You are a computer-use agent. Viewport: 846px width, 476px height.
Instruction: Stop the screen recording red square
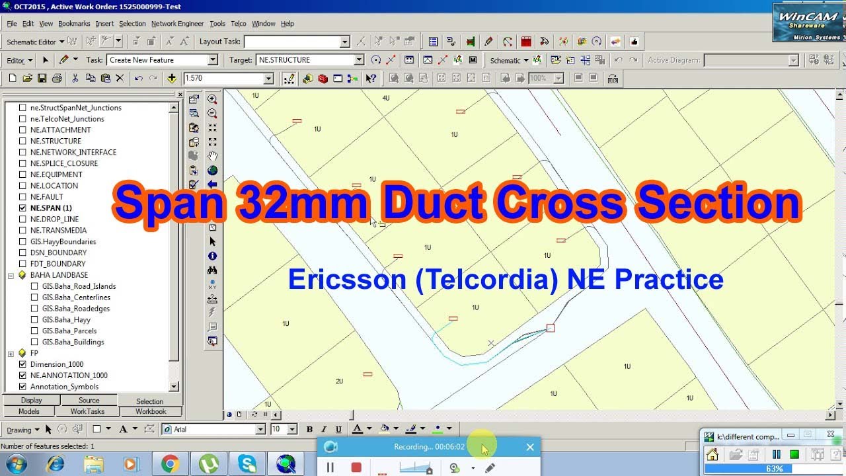click(356, 467)
